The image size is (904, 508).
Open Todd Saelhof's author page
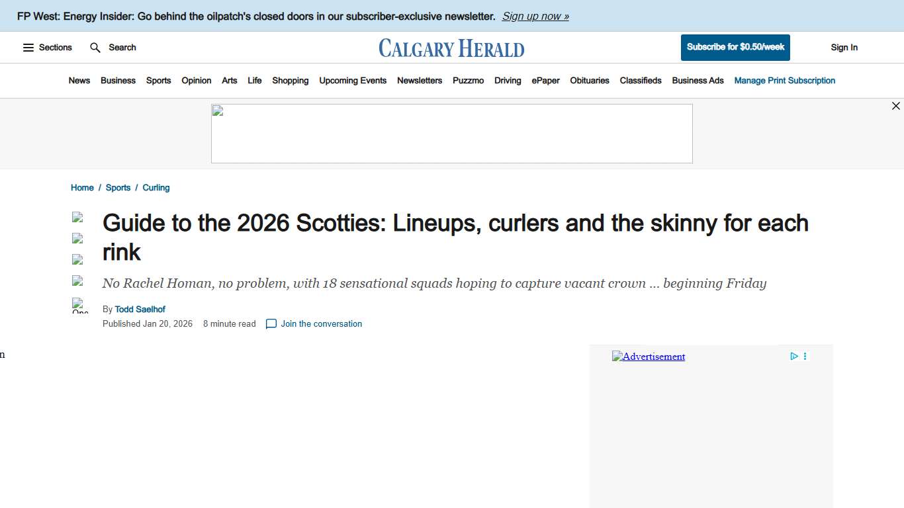coord(140,309)
